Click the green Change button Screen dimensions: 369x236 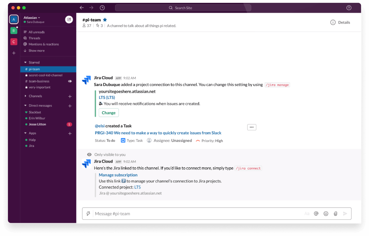pyautogui.click(x=109, y=113)
